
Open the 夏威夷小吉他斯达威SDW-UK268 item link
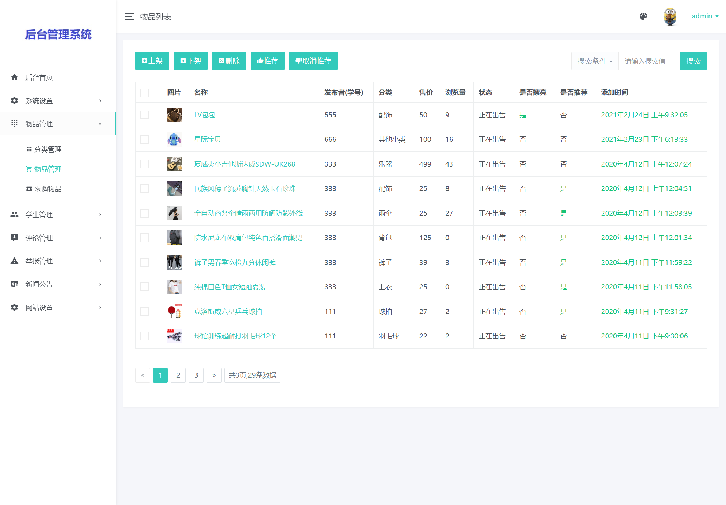point(245,164)
